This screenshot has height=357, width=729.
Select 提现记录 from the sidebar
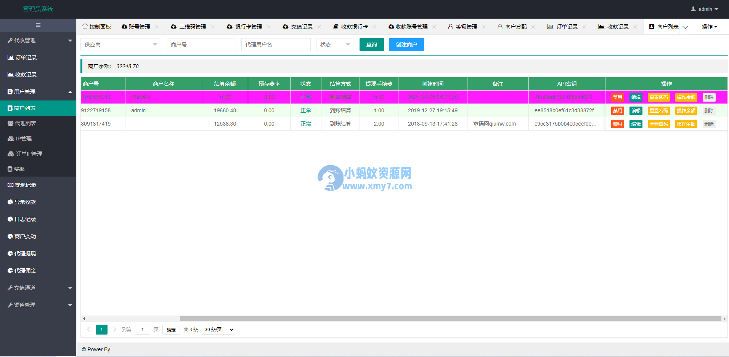point(25,185)
